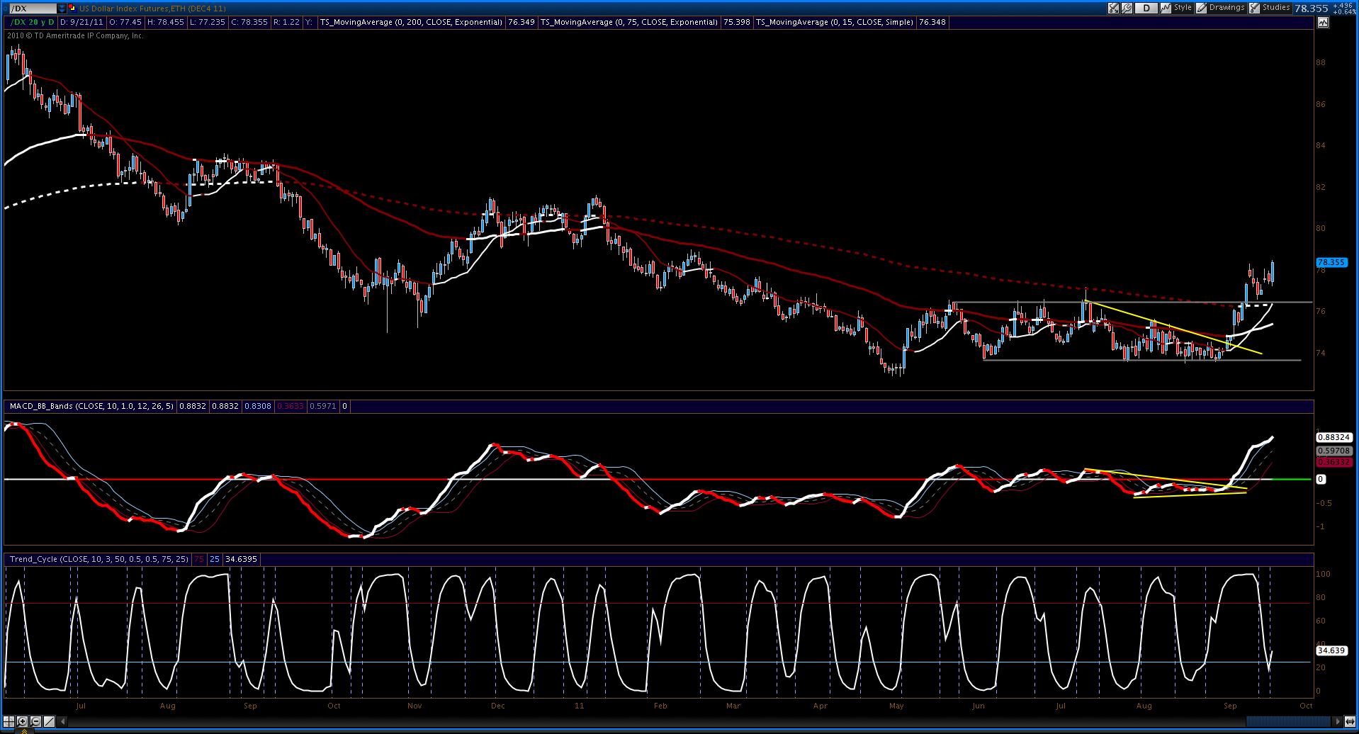Click the C: 78.355 close readout

click(x=249, y=22)
